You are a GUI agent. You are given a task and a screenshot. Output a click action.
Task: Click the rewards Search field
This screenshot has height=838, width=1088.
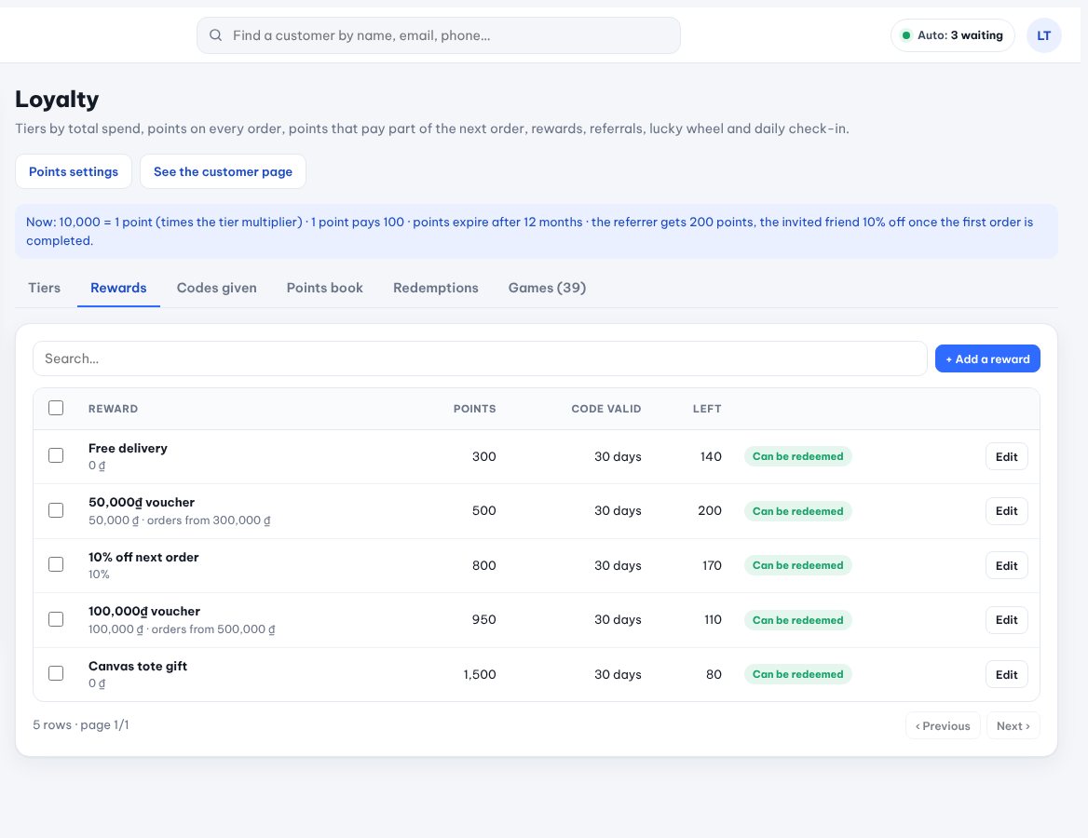(x=480, y=358)
